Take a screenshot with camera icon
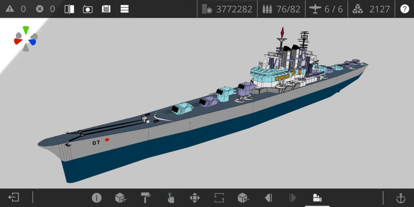 (88, 9)
